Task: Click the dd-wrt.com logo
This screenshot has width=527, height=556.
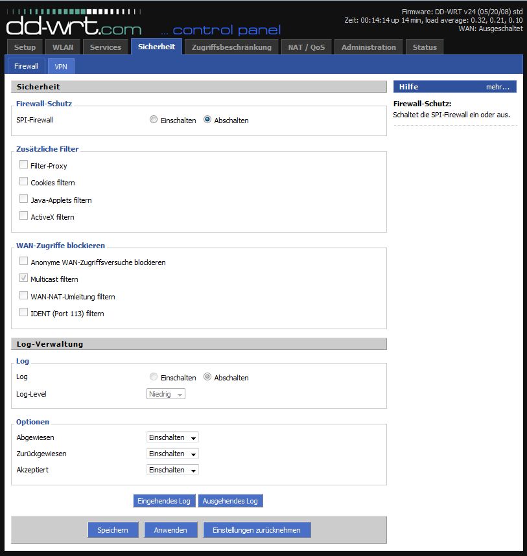Action: pos(73,26)
